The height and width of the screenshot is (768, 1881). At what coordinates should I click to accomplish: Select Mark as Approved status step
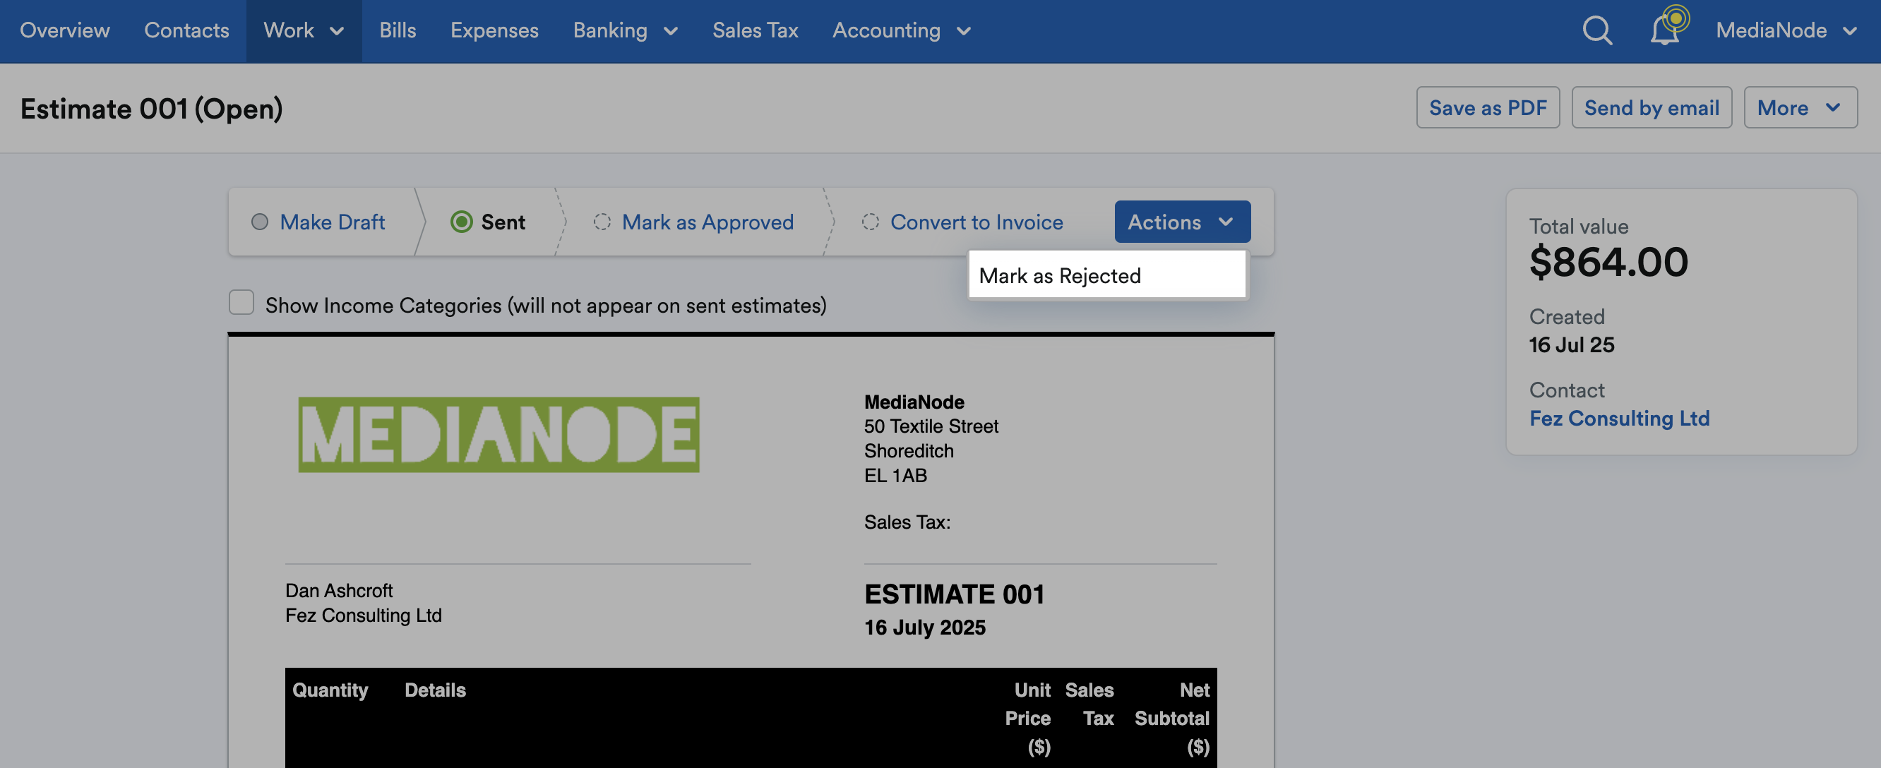point(693,222)
